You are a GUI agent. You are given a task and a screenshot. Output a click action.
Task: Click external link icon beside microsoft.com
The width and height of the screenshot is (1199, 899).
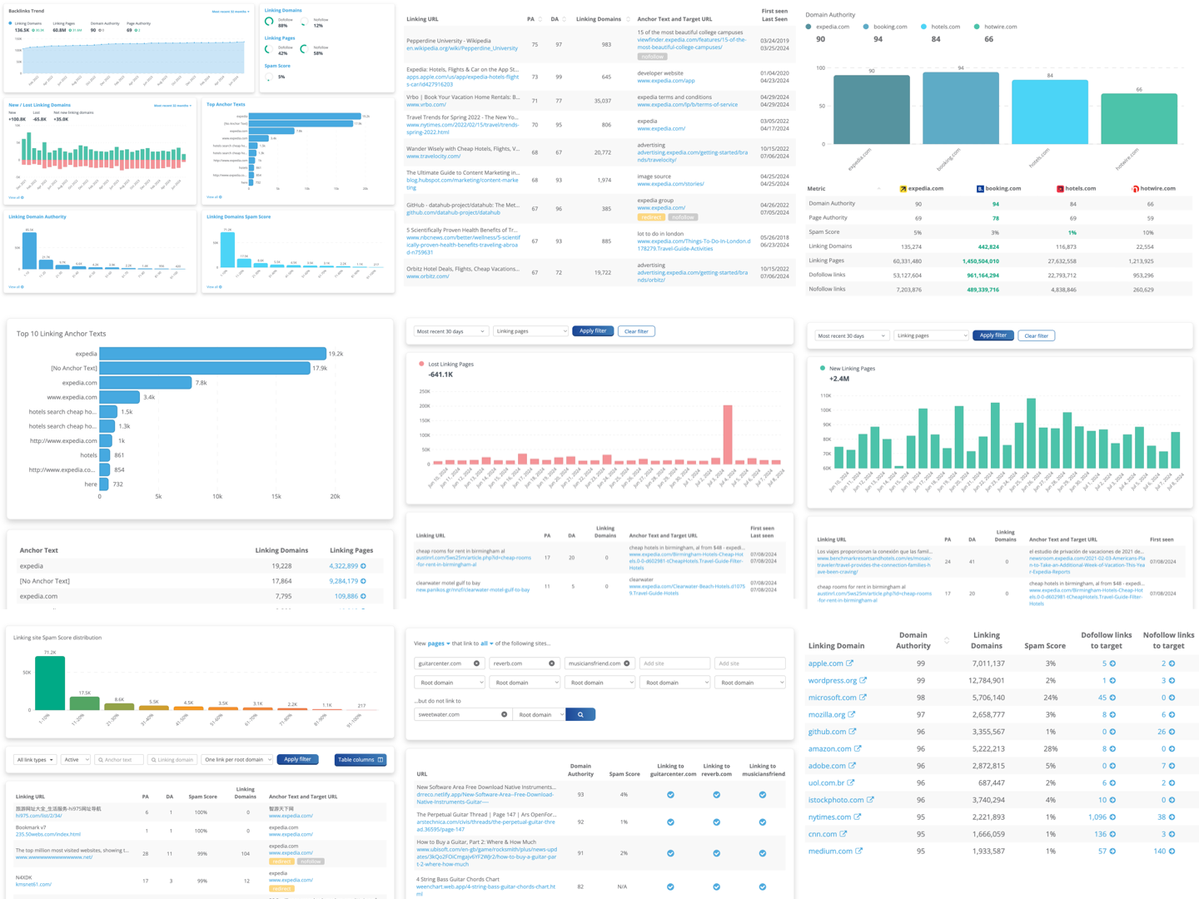pos(863,698)
